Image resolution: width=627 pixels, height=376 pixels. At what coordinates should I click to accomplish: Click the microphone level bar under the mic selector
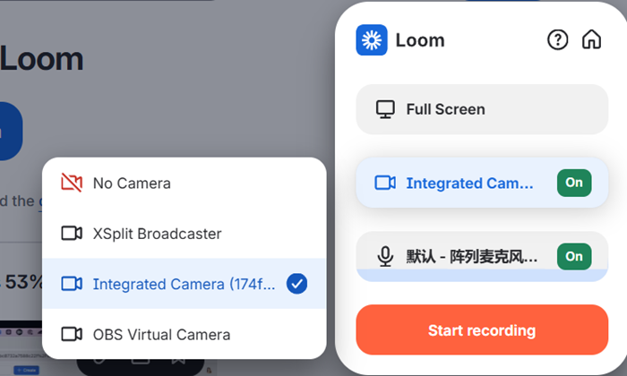click(x=482, y=276)
